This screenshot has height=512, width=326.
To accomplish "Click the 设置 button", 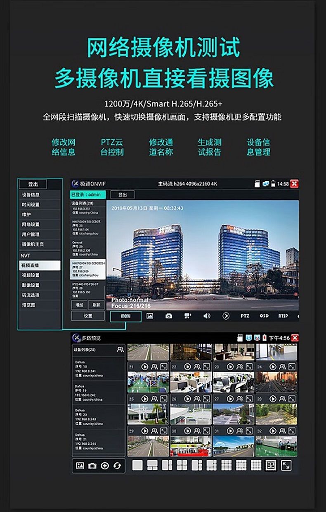I will 88,316.
